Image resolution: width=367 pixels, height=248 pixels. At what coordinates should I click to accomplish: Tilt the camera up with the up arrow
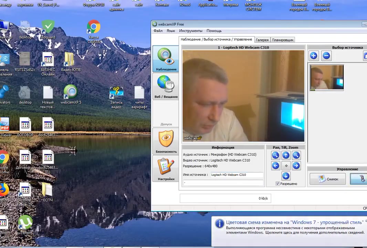tap(286, 155)
